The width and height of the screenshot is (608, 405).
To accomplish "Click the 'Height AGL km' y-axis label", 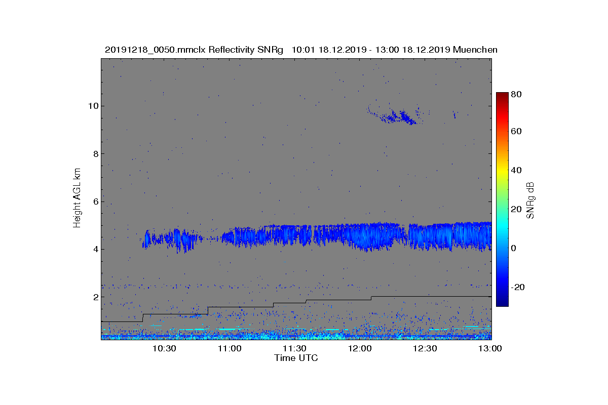I will coord(77,198).
